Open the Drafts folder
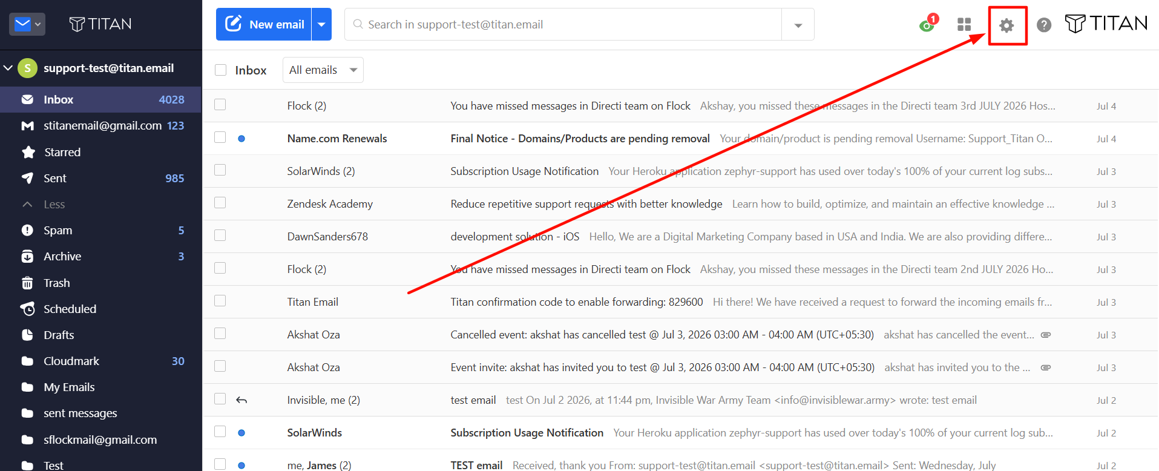Viewport: 1159px width, 471px height. coord(100,335)
